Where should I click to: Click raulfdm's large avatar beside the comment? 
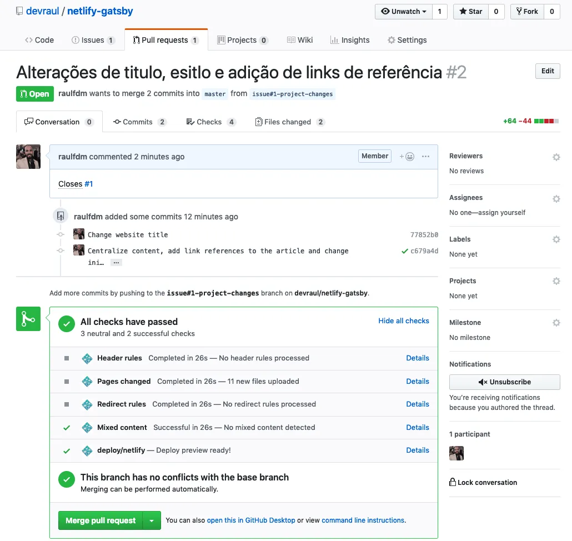28,157
